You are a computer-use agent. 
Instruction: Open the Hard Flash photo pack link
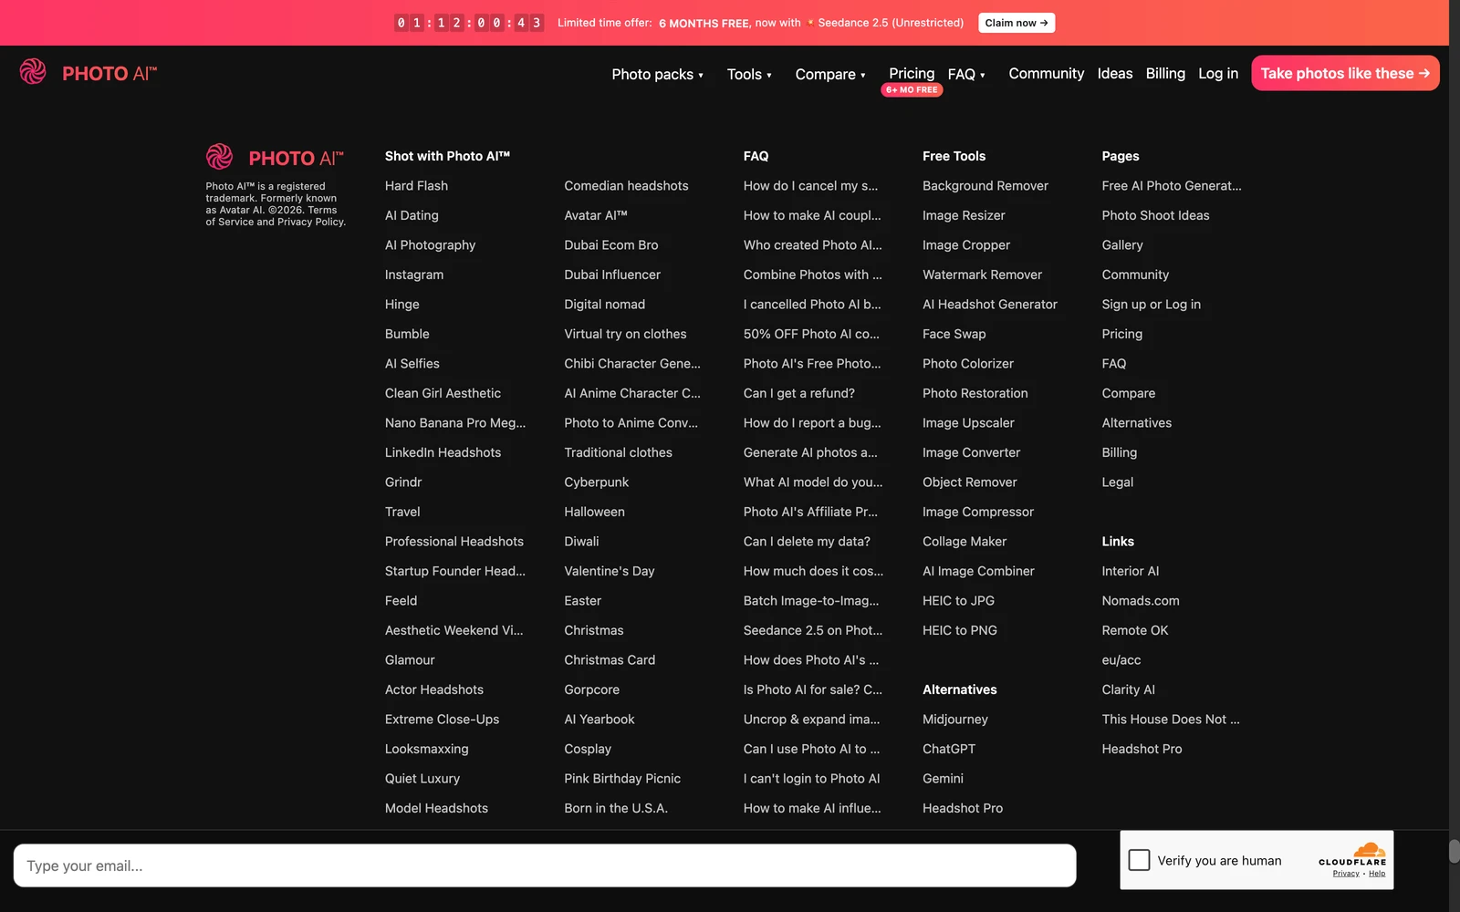point(416,186)
